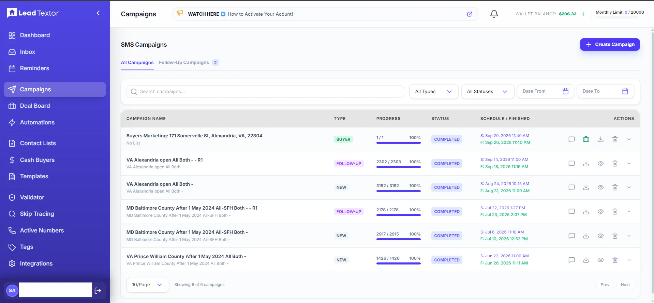The height and width of the screenshot is (303, 654).
Task: View MD Baltimore County R1 campaign eye icon
Action: [600, 212]
